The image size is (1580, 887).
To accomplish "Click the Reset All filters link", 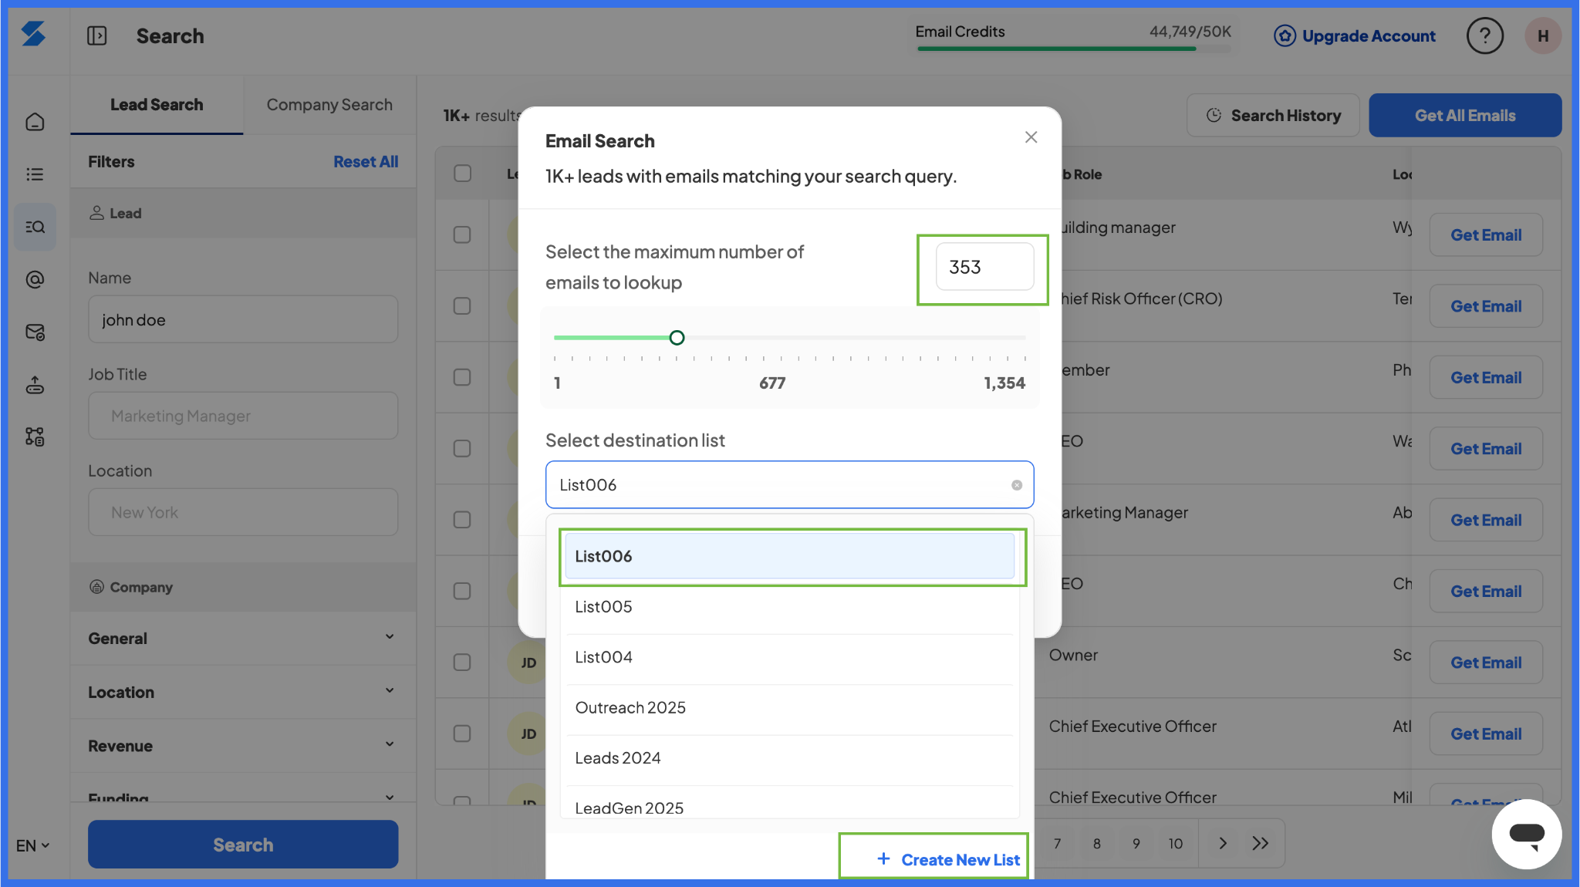I will [x=366, y=162].
